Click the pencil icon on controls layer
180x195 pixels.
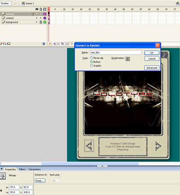tap(32, 14)
